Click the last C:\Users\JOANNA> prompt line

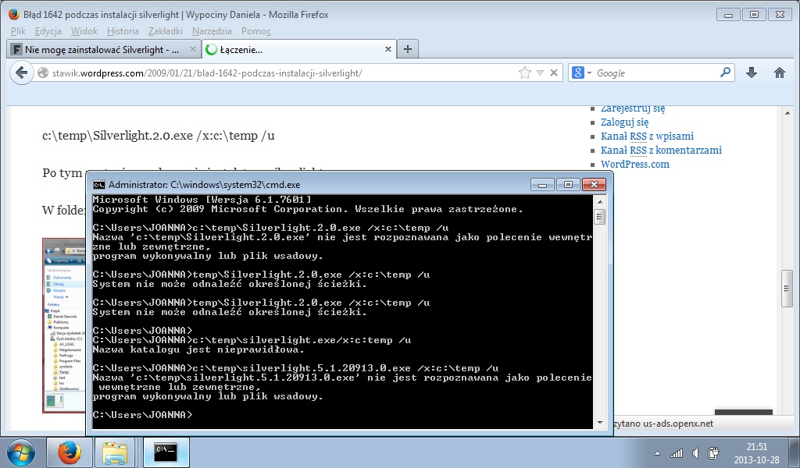(143, 415)
